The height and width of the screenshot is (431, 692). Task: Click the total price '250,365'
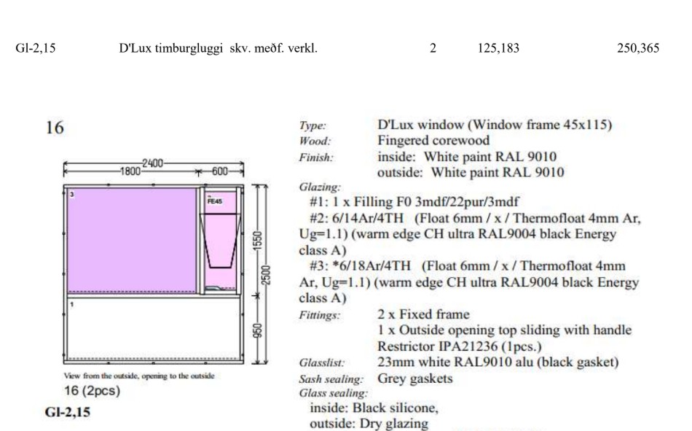[637, 47]
